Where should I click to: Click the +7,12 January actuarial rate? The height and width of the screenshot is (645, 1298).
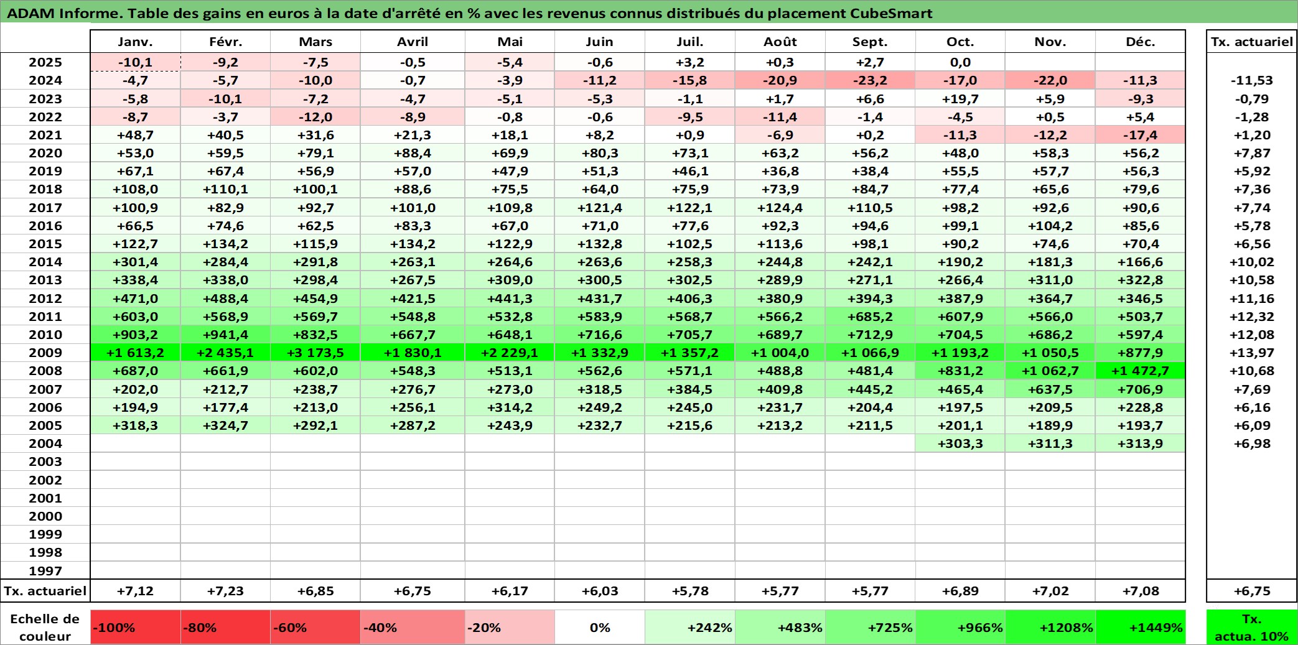[136, 591]
